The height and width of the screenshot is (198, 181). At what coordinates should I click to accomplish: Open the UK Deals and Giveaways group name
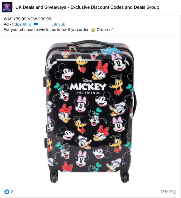87,7
